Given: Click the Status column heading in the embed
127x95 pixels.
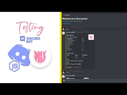Looking at the screenshot, I should click(76, 55).
